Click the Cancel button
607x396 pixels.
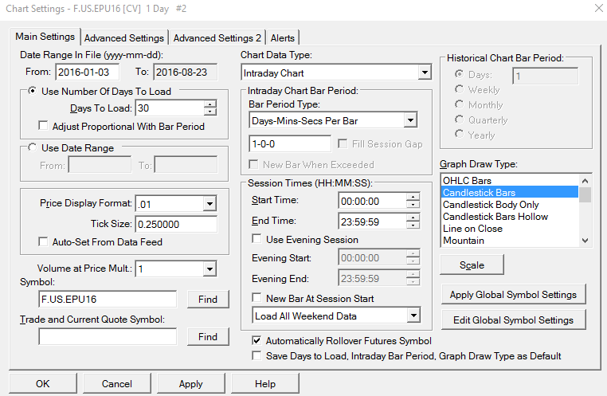pyautogui.click(x=116, y=383)
